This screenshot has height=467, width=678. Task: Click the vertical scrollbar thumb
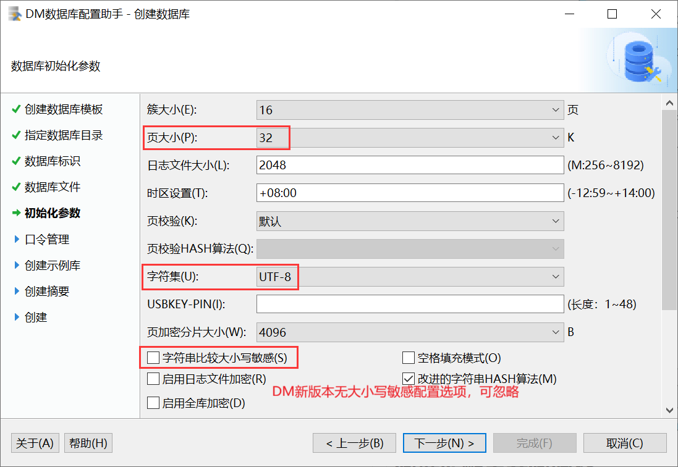pyautogui.click(x=669, y=209)
